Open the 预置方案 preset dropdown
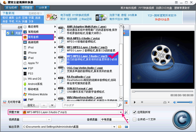The width and height of the screenshot is (196, 132). pyautogui.click(x=121, y=112)
